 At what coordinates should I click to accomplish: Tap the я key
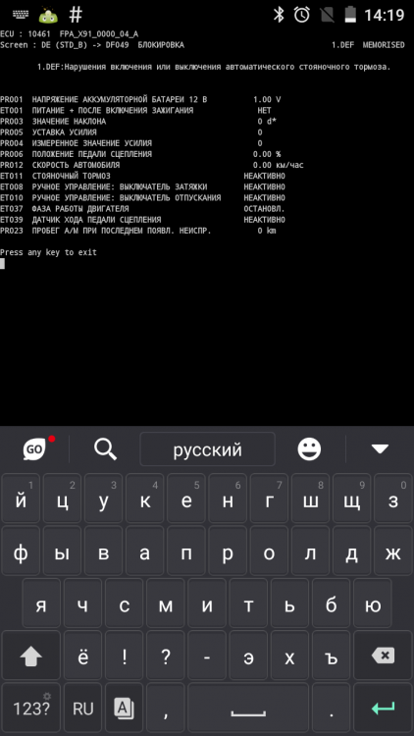(41, 604)
